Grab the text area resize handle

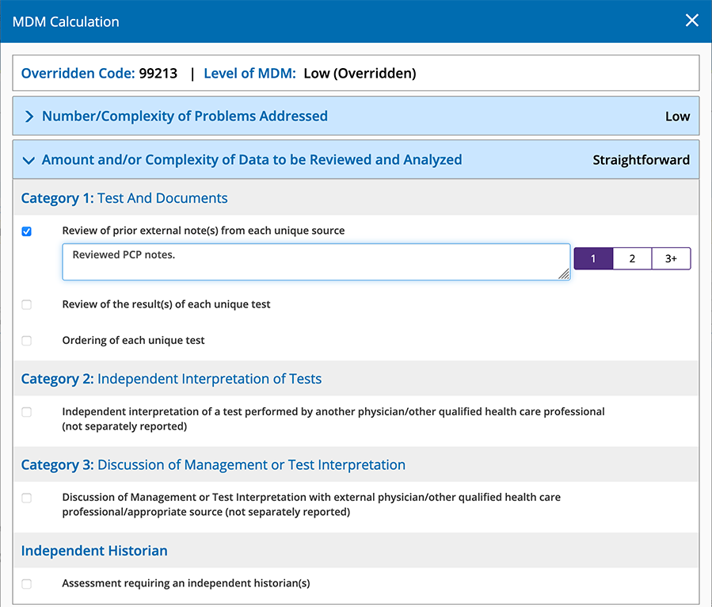pos(564,274)
